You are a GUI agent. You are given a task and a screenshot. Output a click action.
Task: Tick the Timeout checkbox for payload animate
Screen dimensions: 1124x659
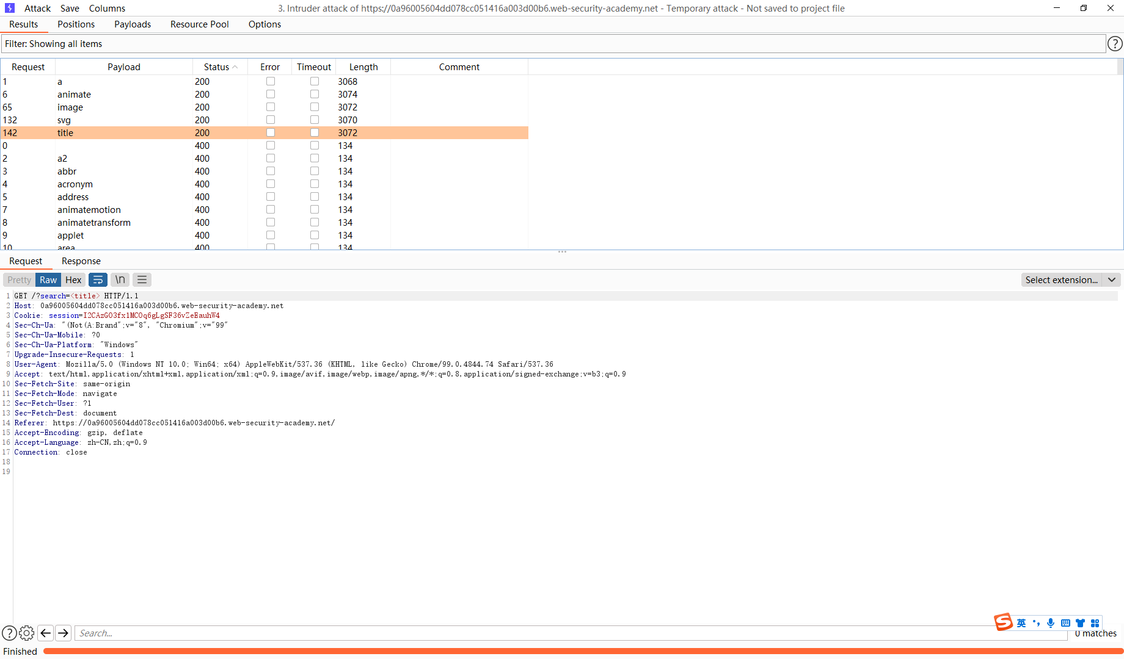tap(315, 94)
